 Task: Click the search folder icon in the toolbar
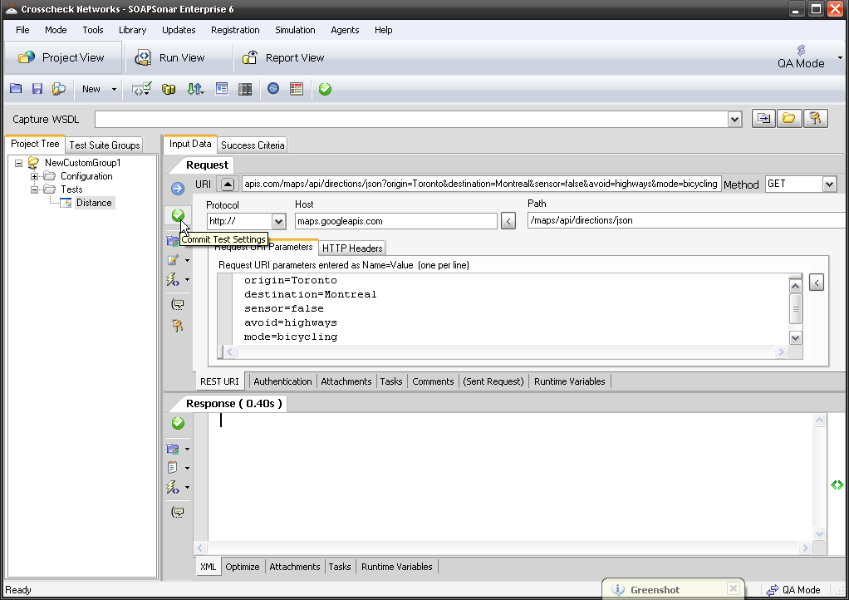click(58, 89)
